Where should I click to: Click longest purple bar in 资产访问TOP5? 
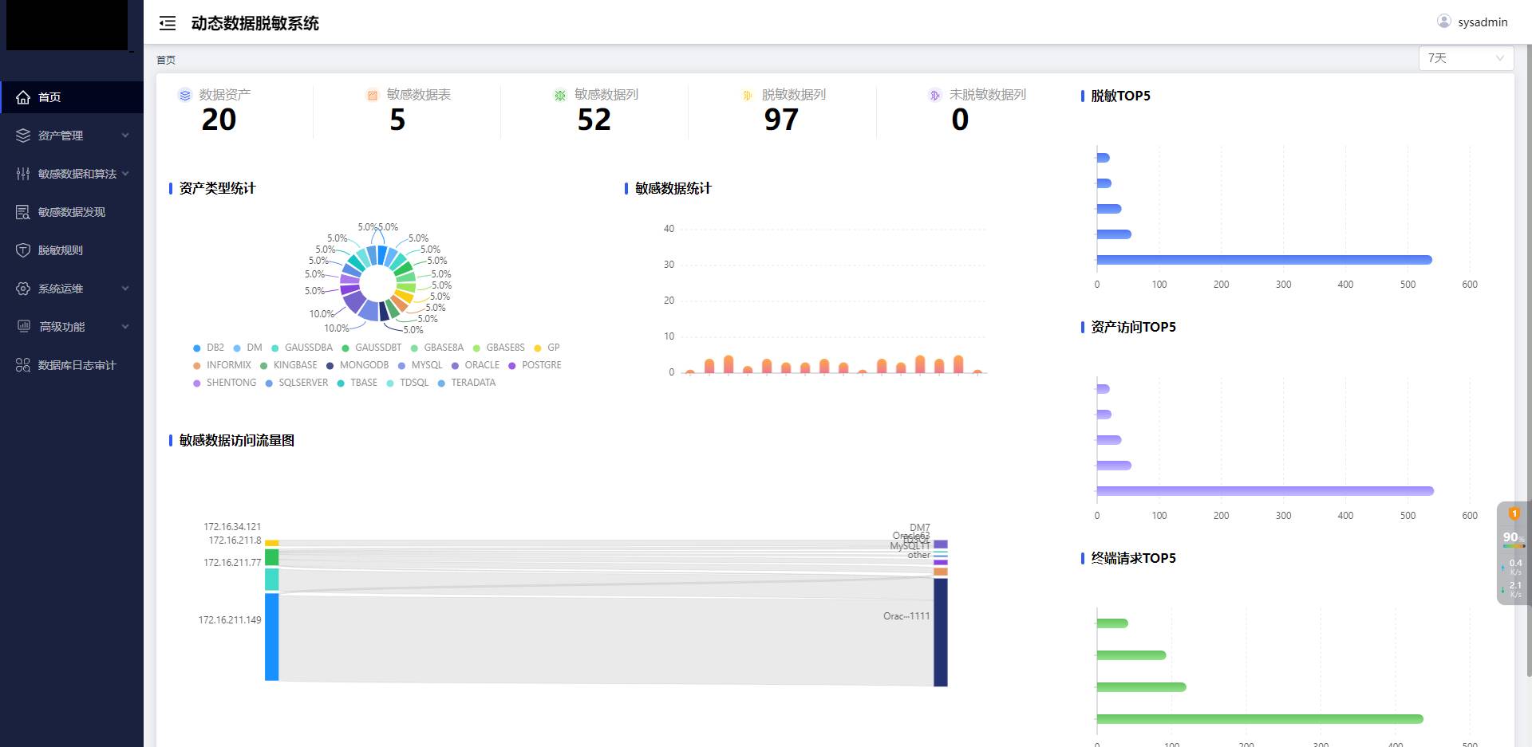(x=1265, y=491)
